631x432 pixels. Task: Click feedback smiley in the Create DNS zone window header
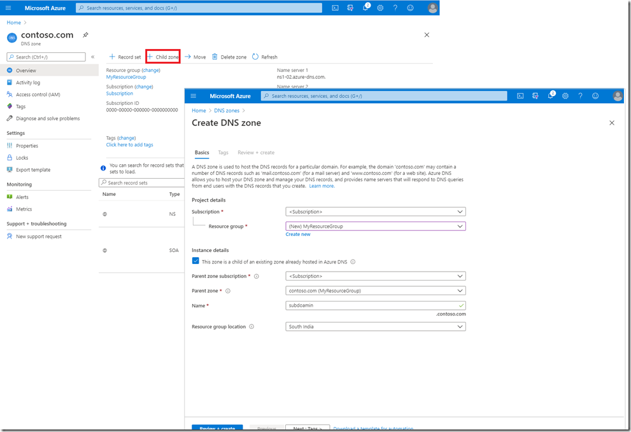point(595,96)
